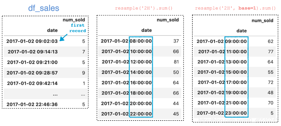
Task: Select the resample('2H').sum() code label
Action: [144, 8]
